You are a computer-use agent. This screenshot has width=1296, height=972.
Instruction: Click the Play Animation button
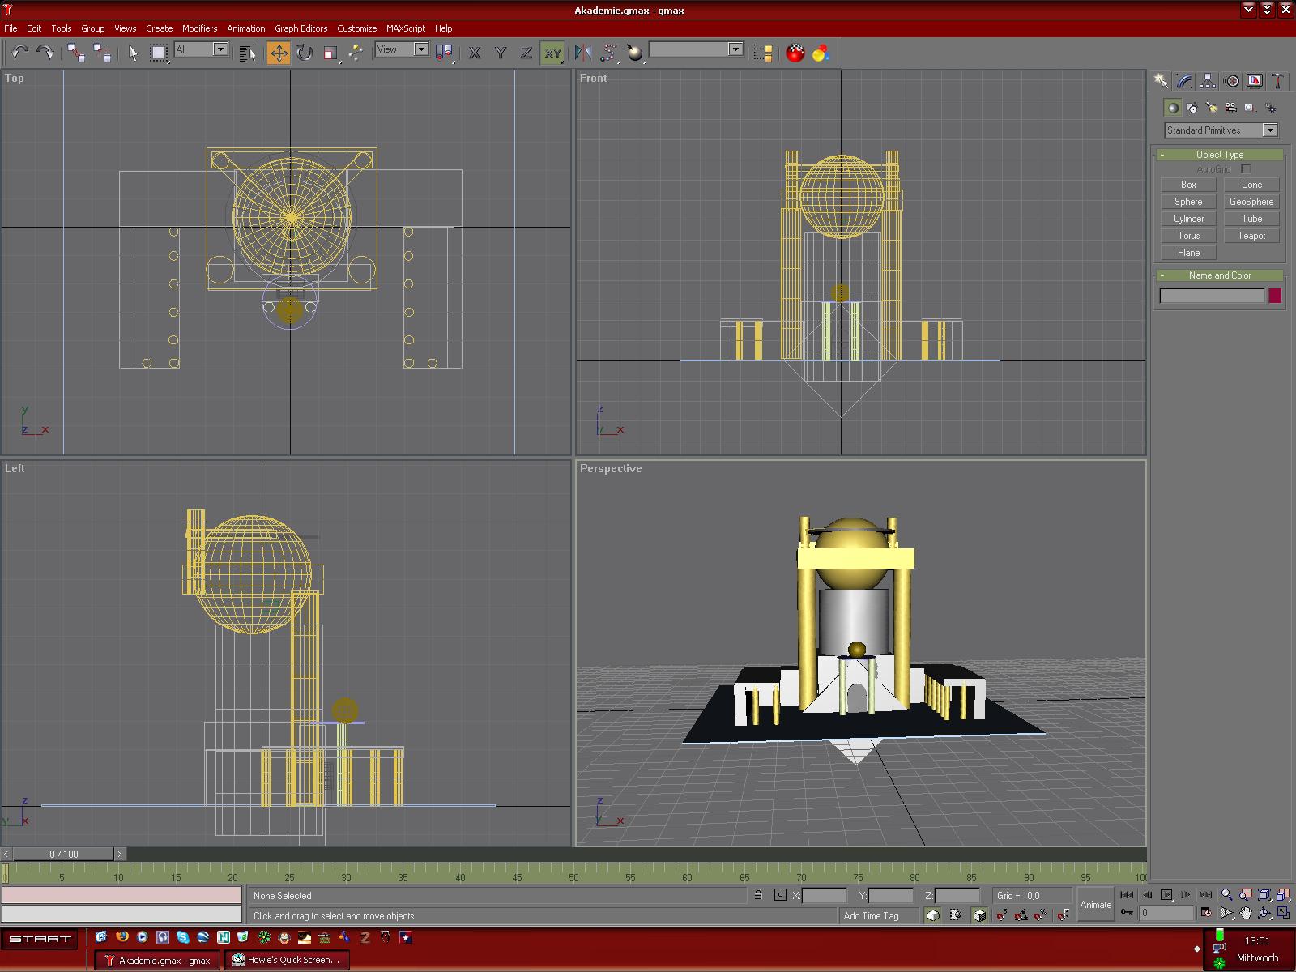(x=1166, y=894)
